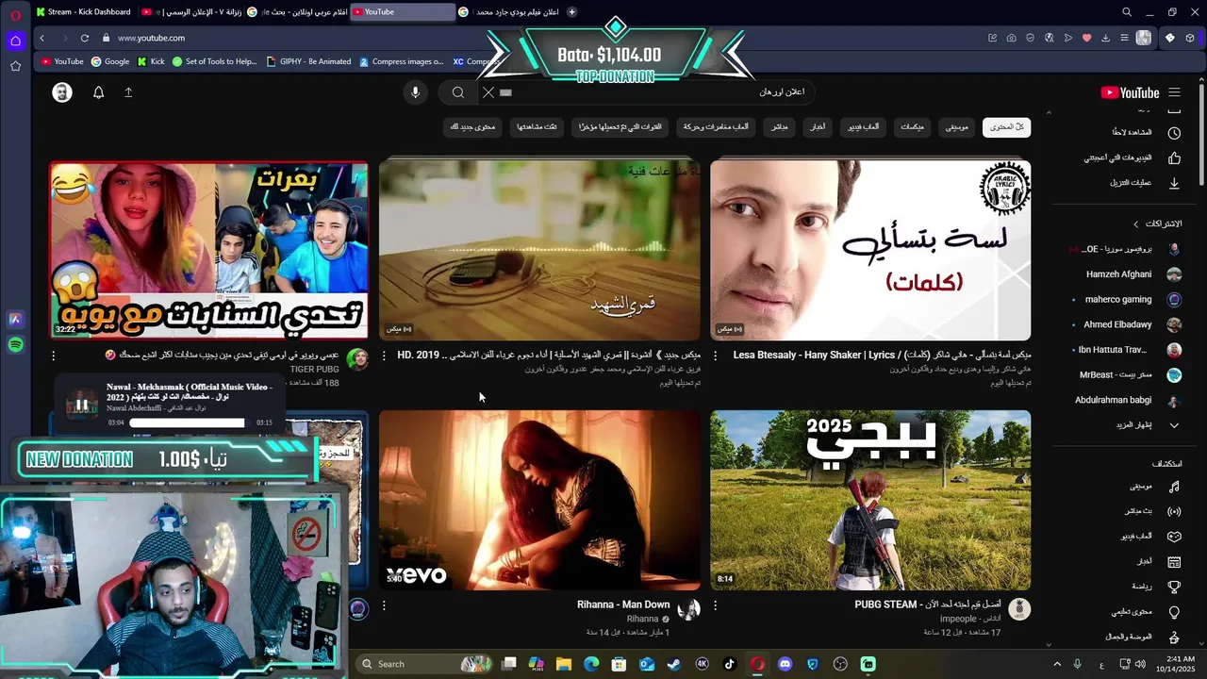Open Hamzeh Afghani subscription channel

click(1134, 274)
